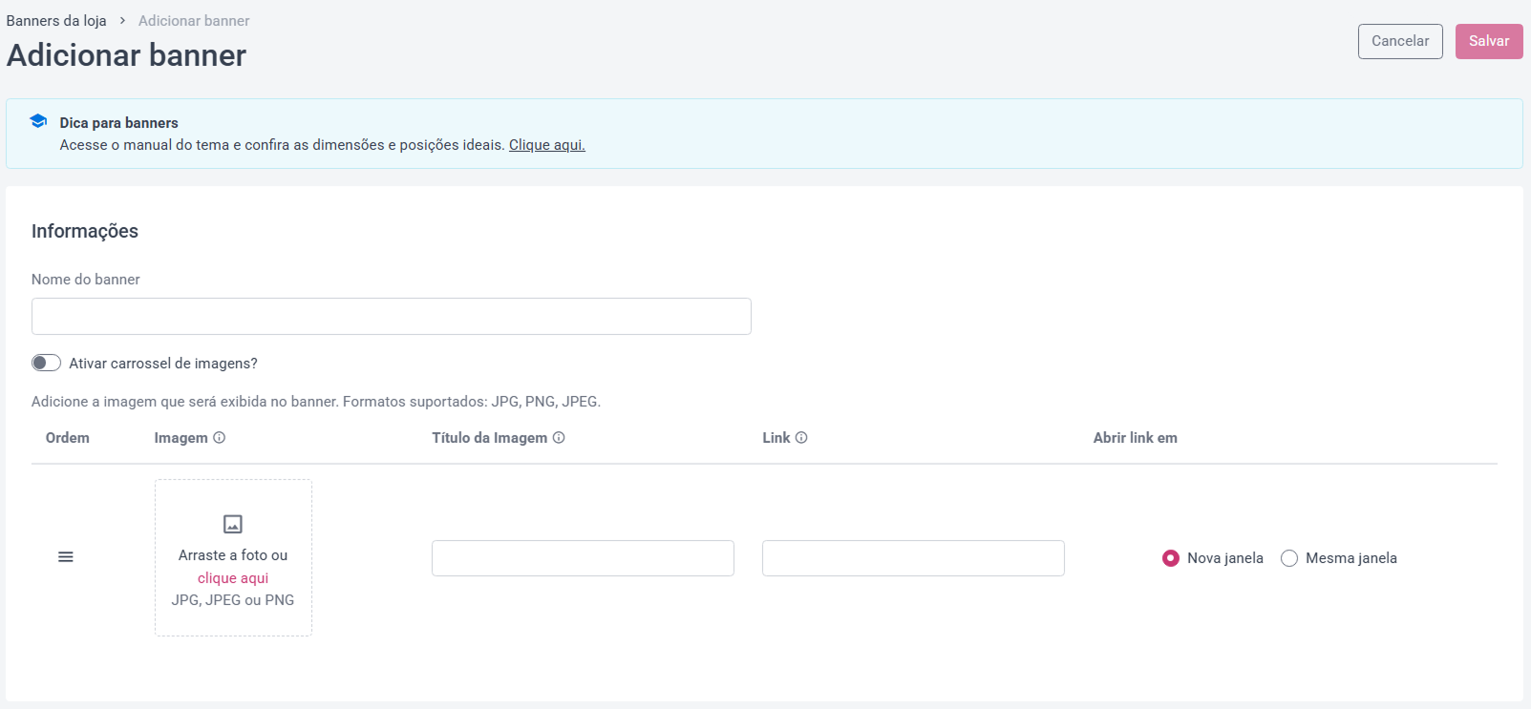The height and width of the screenshot is (709, 1531).
Task: Go to Banners da loja breadcrumb
Action: coord(56,20)
